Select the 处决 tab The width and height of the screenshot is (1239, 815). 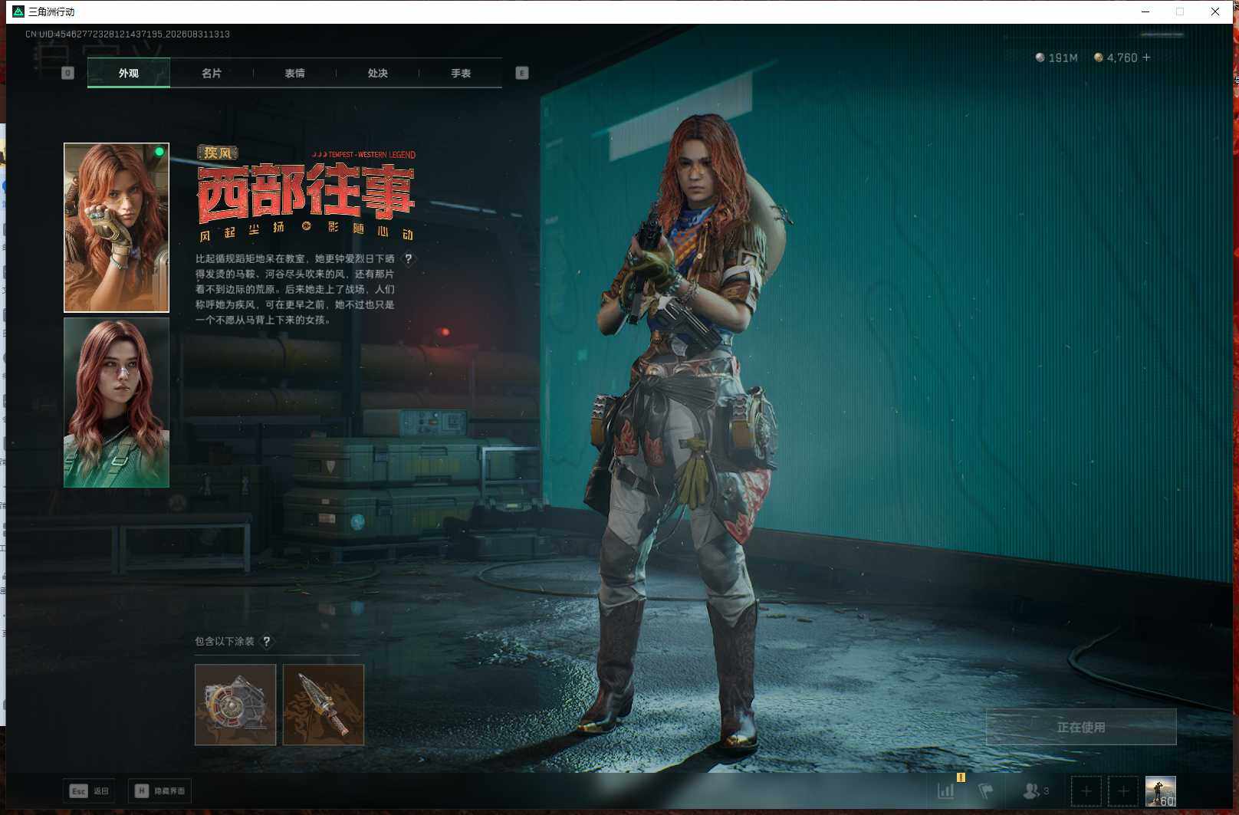pos(377,73)
